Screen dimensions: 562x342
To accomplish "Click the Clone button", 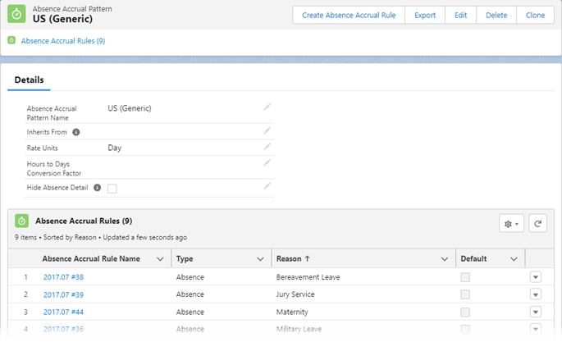I will click(x=534, y=15).
